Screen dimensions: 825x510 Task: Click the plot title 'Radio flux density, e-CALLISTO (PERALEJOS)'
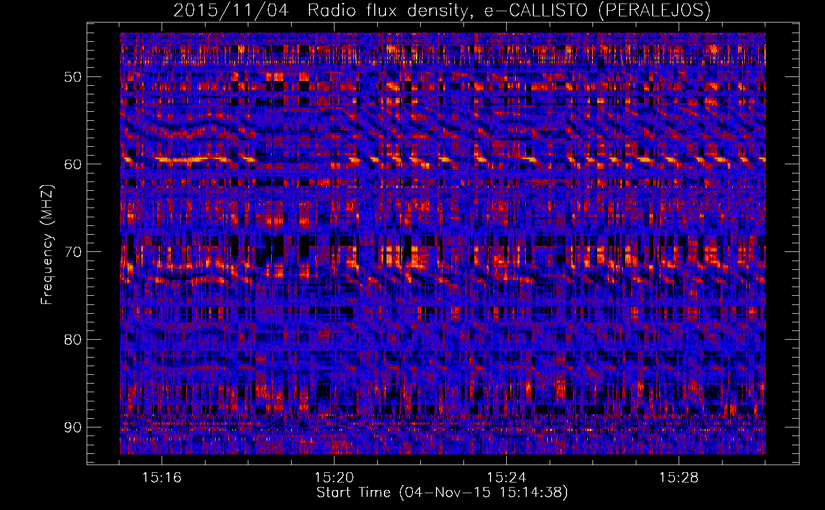tap(509, 11)
